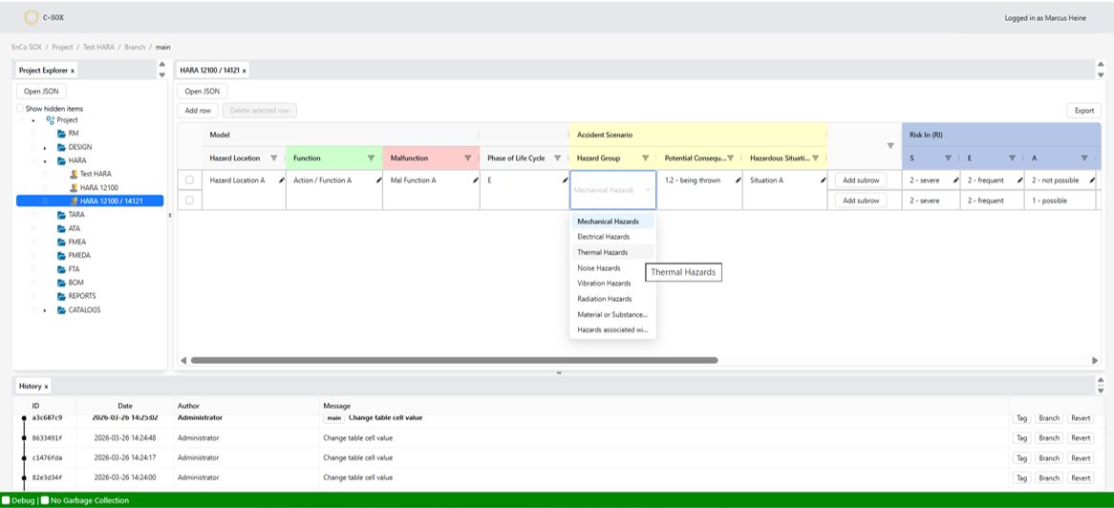Click pencil icon beside Situation A
This screenshot has height=508, width=1114.
(823, 180)
